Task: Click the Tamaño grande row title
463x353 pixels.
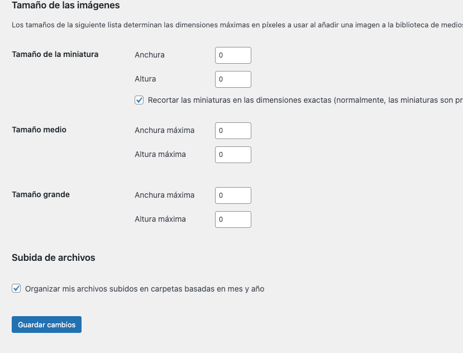Action: click(x=41, y=195)
